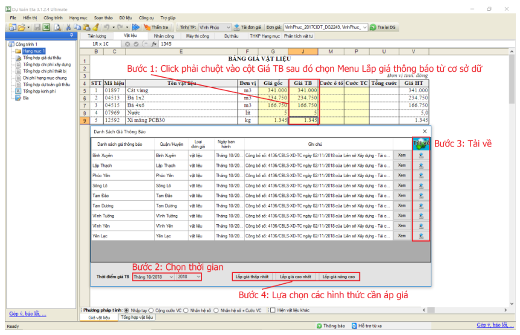Click the Format brush icon

point(96,27)
